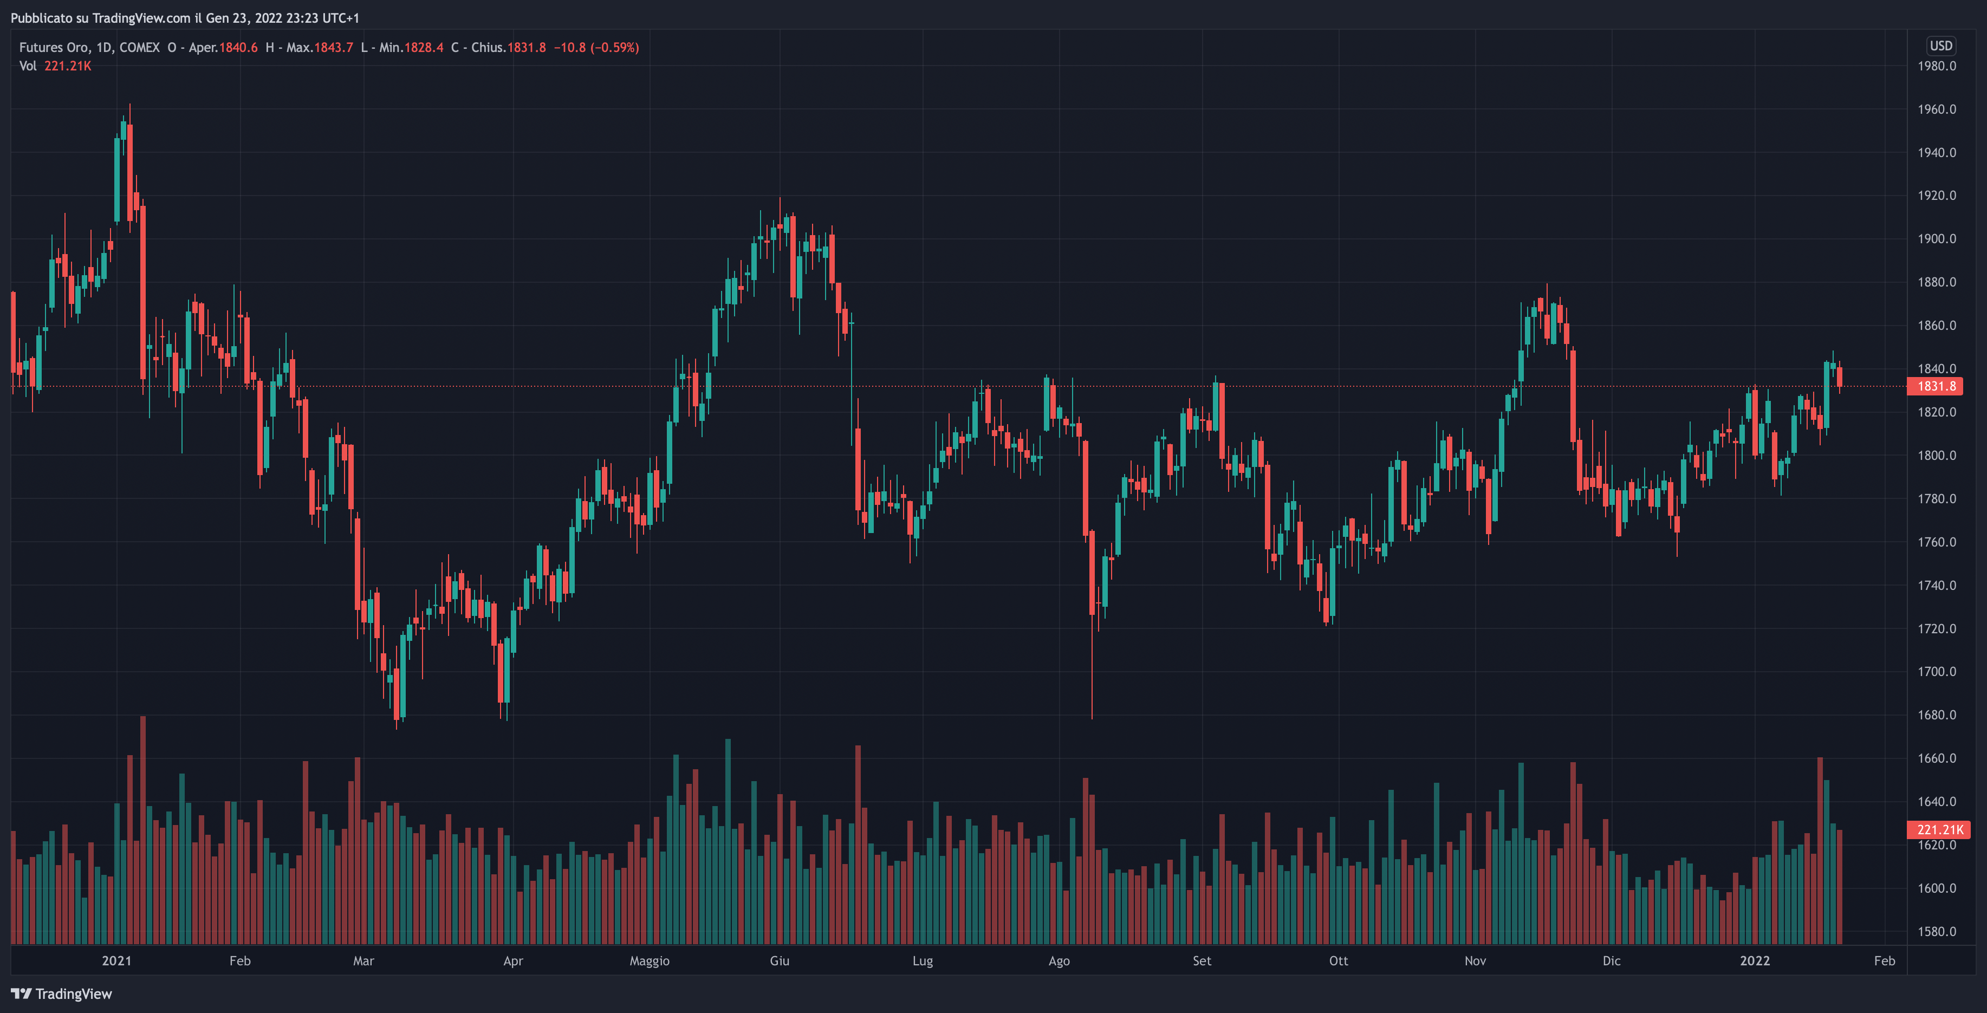Click the 1900.0 price axis label
The height and width of the screenshot is (1013, 1987).
pyautogui.click(x=1937, y=239)
